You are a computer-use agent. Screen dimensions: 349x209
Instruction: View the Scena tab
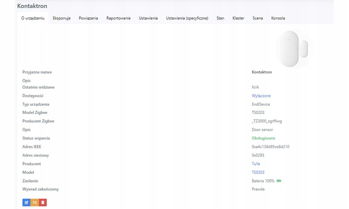pos(257,18)
